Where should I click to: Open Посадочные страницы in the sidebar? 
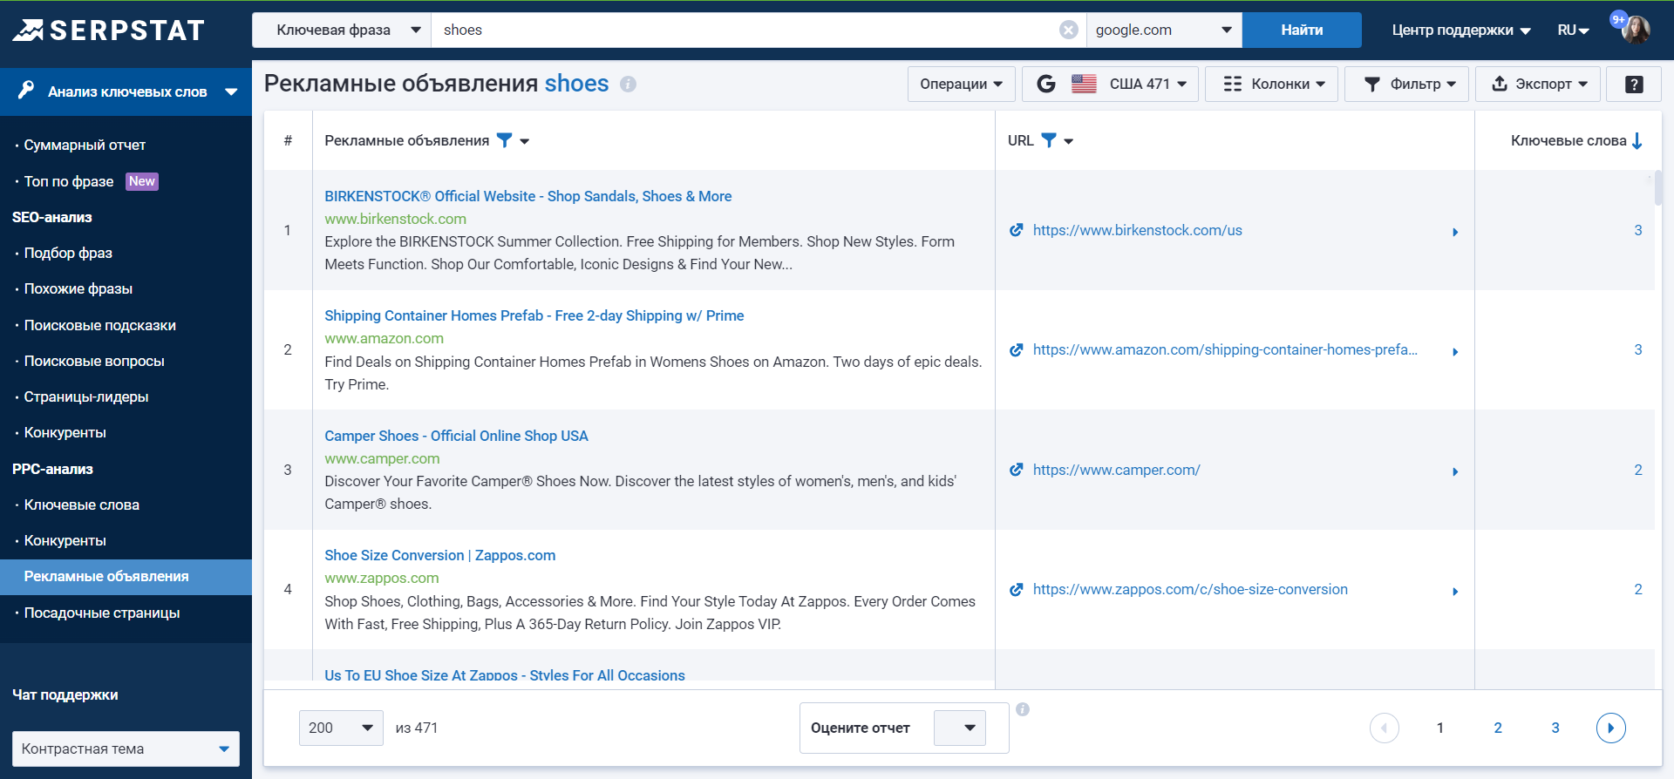[x=102, y=613]
